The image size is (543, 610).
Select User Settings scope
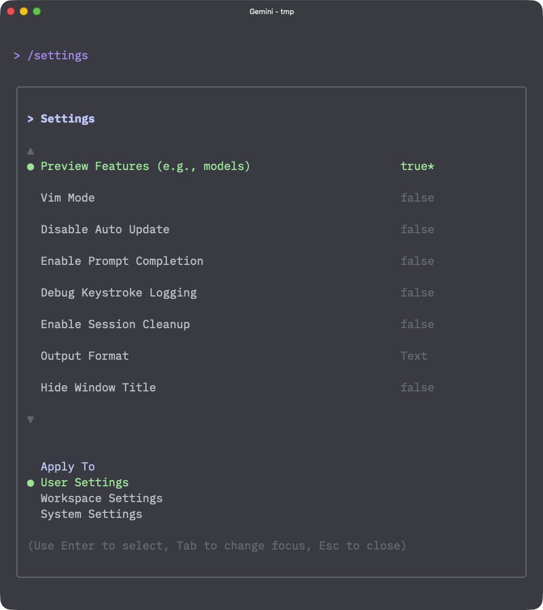coord(84,482)
